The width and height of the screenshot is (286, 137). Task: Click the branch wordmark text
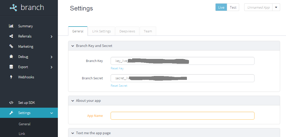point(32,7)
